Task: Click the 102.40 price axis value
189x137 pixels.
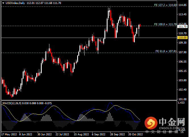Action: coord(182,90)
